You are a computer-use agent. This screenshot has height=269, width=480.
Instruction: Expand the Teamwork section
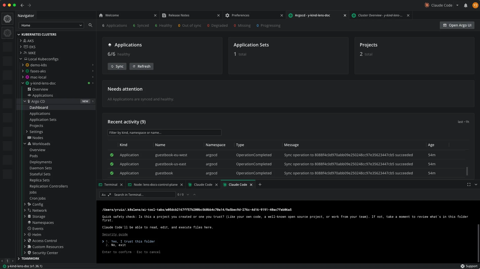[x=19, y=259]
